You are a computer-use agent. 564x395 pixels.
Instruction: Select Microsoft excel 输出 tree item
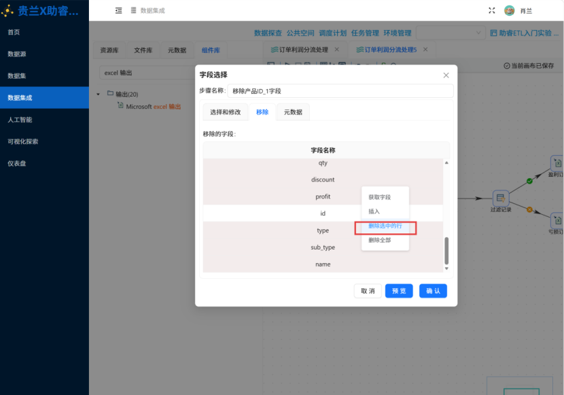pos(153,107)
